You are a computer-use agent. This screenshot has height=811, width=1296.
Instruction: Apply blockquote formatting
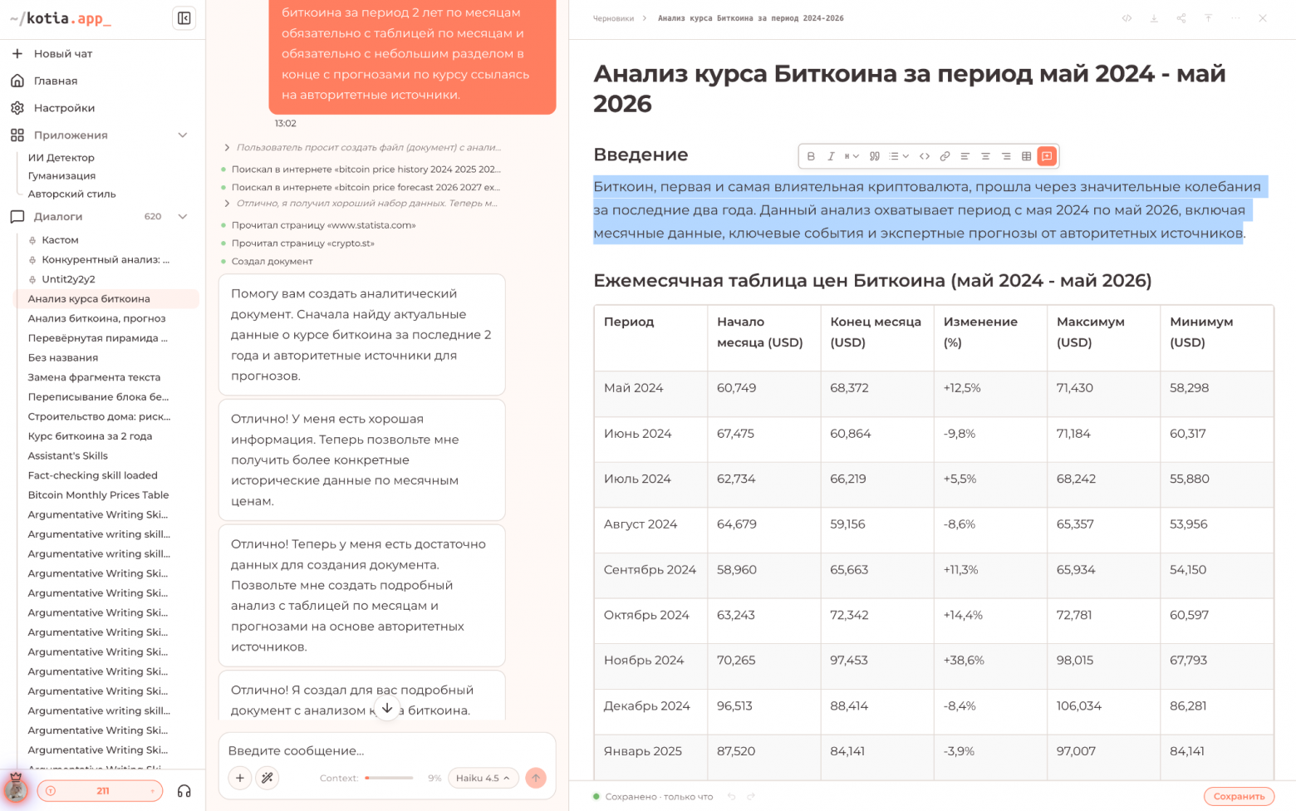(x=874, y=156)
